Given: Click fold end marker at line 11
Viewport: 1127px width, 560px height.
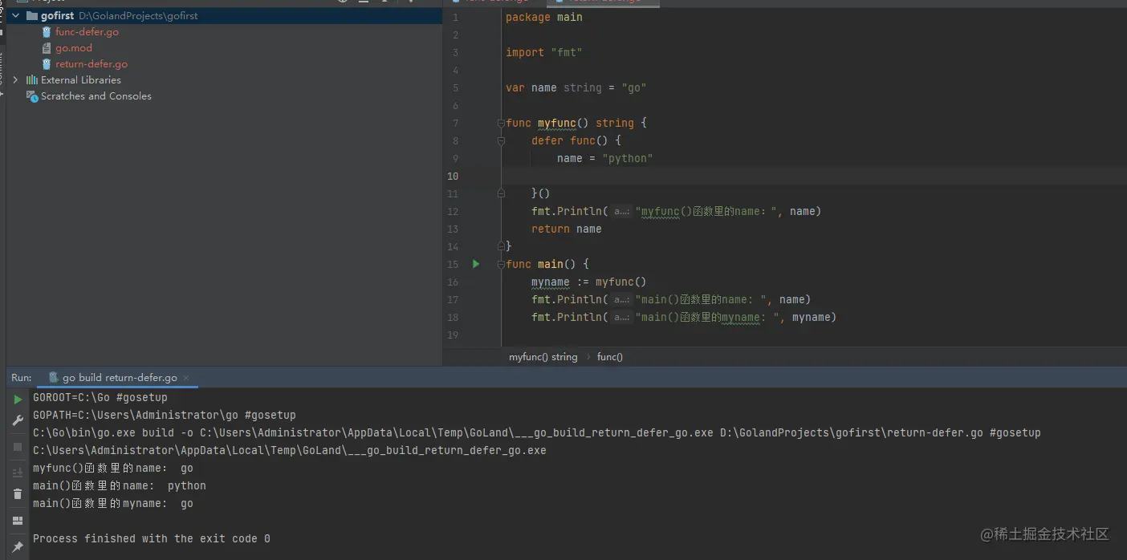Looking at the screenshot, I should (x=501, y=193).
